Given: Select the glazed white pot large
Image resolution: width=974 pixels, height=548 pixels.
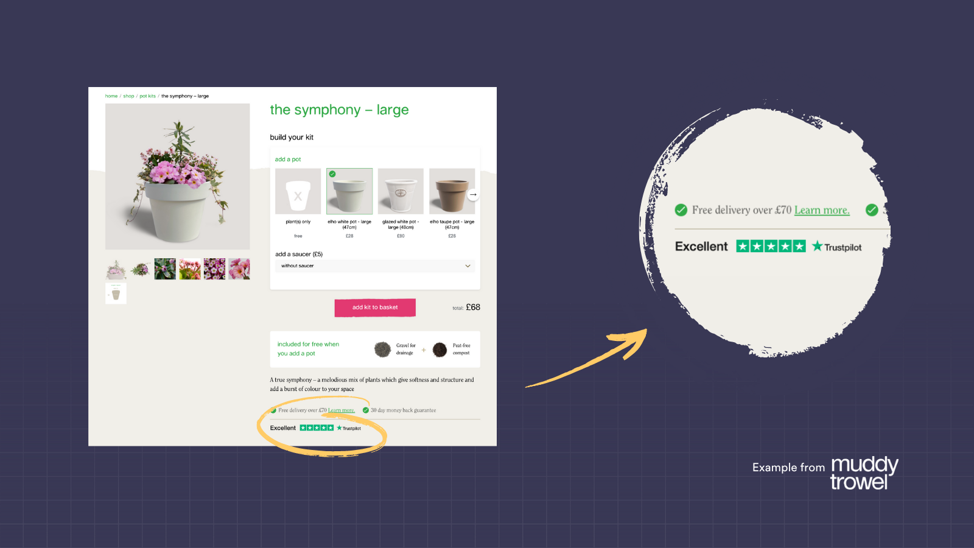Looking at the screenshot, I should tap(401, 191).
